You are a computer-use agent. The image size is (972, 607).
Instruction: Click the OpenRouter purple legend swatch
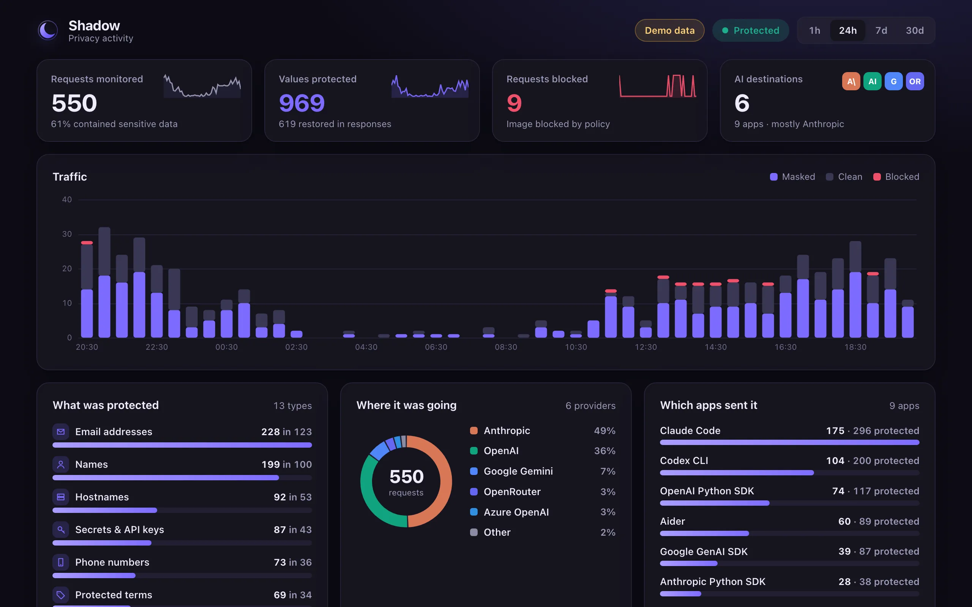click(473, 492)
